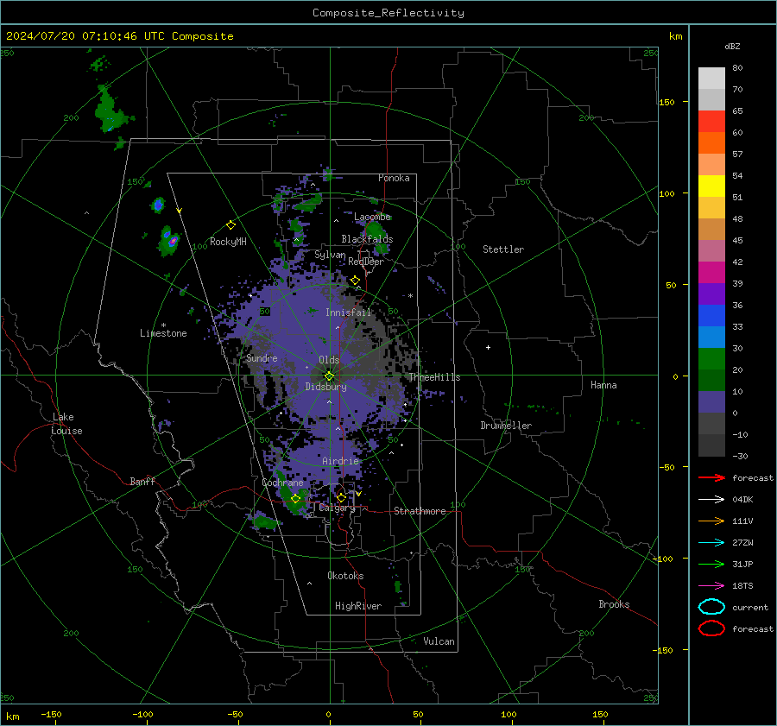The image size is (777, 726).
Task: Click the Vulcan town label
Action: tap(439, 641)
